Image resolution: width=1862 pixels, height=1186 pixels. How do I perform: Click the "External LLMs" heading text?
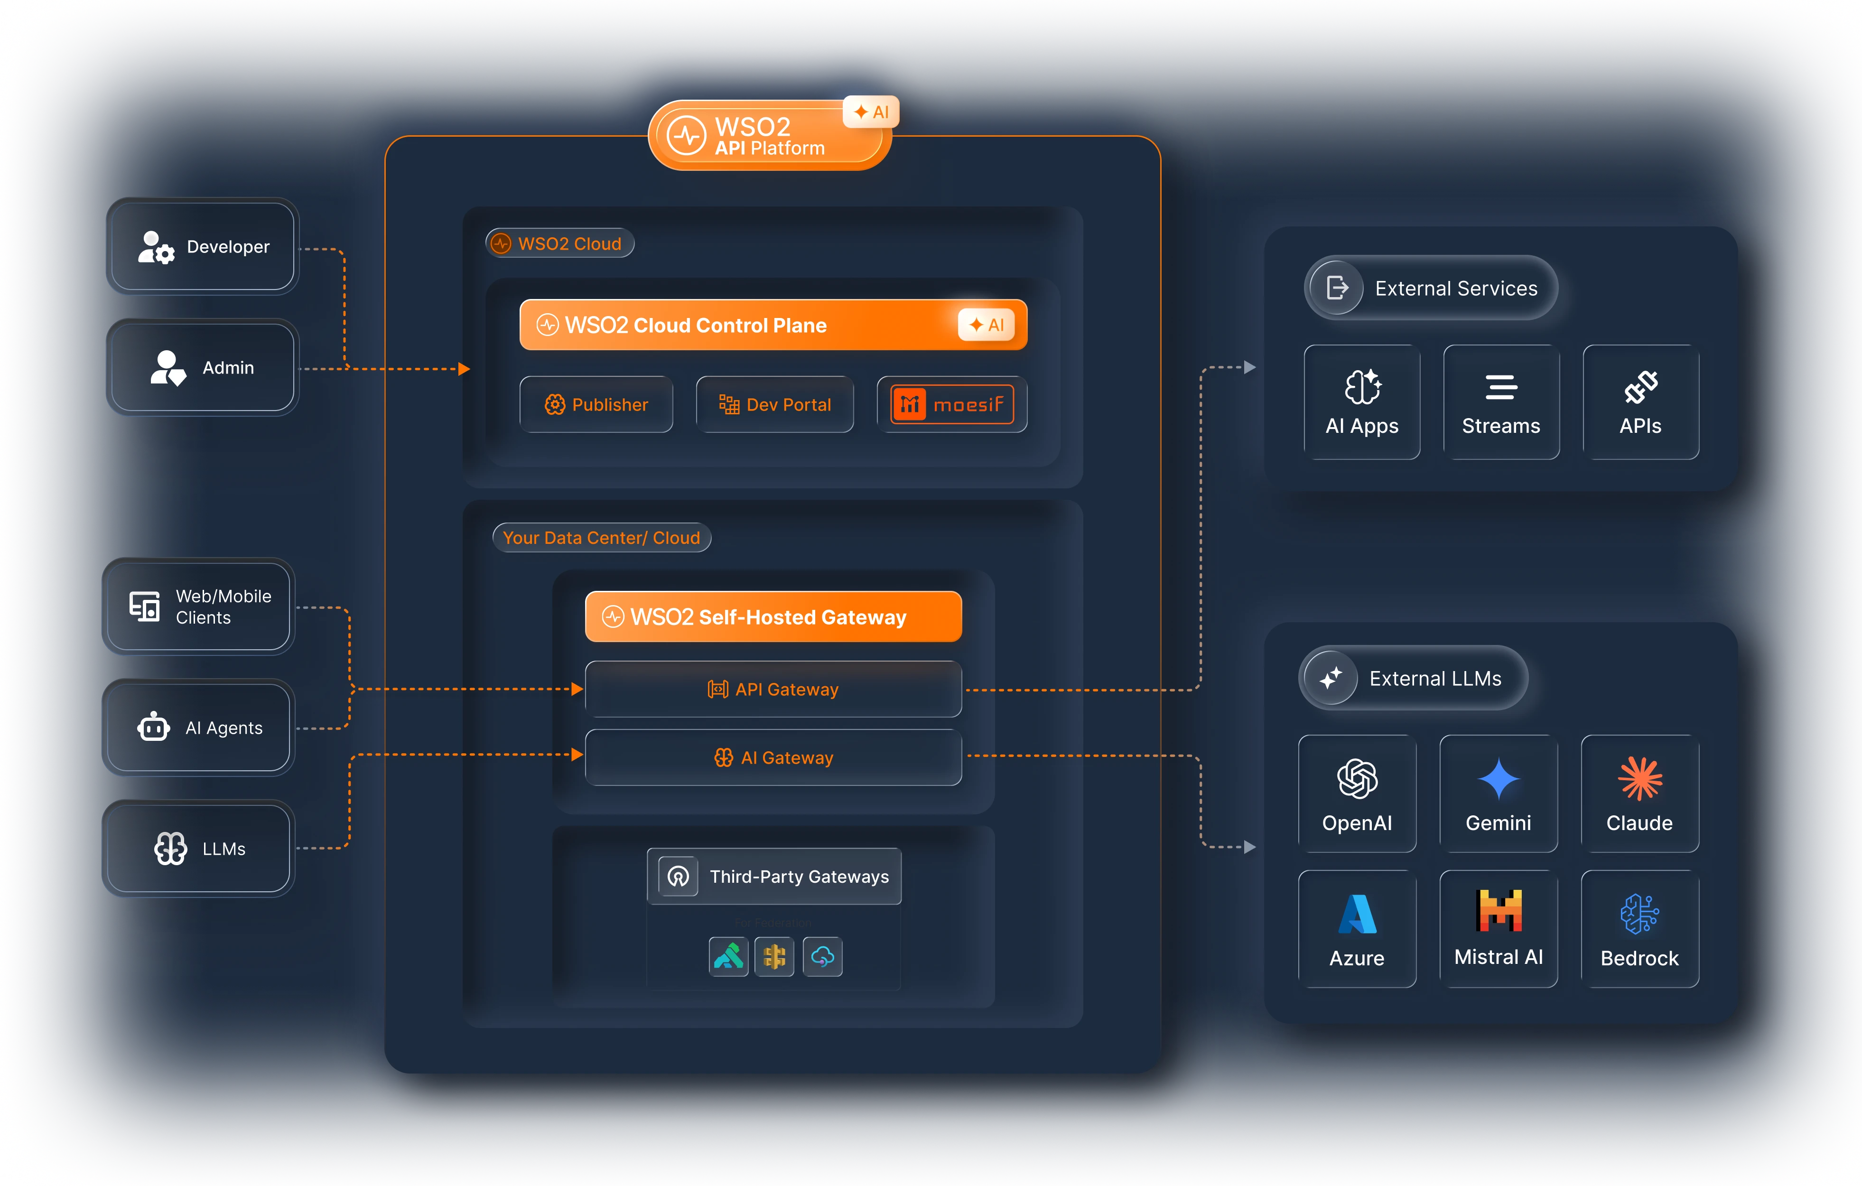click(1435, 679)
